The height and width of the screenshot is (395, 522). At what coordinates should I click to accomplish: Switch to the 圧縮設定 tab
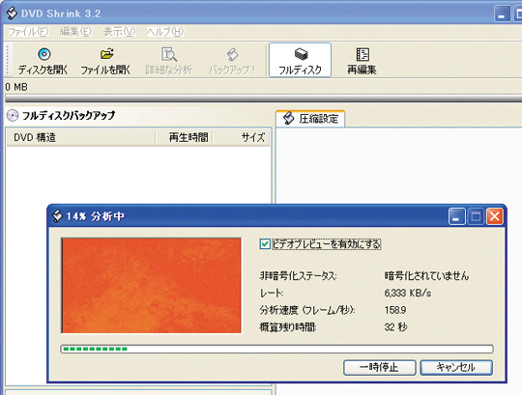pyautogui.click(x=310, y=119)
